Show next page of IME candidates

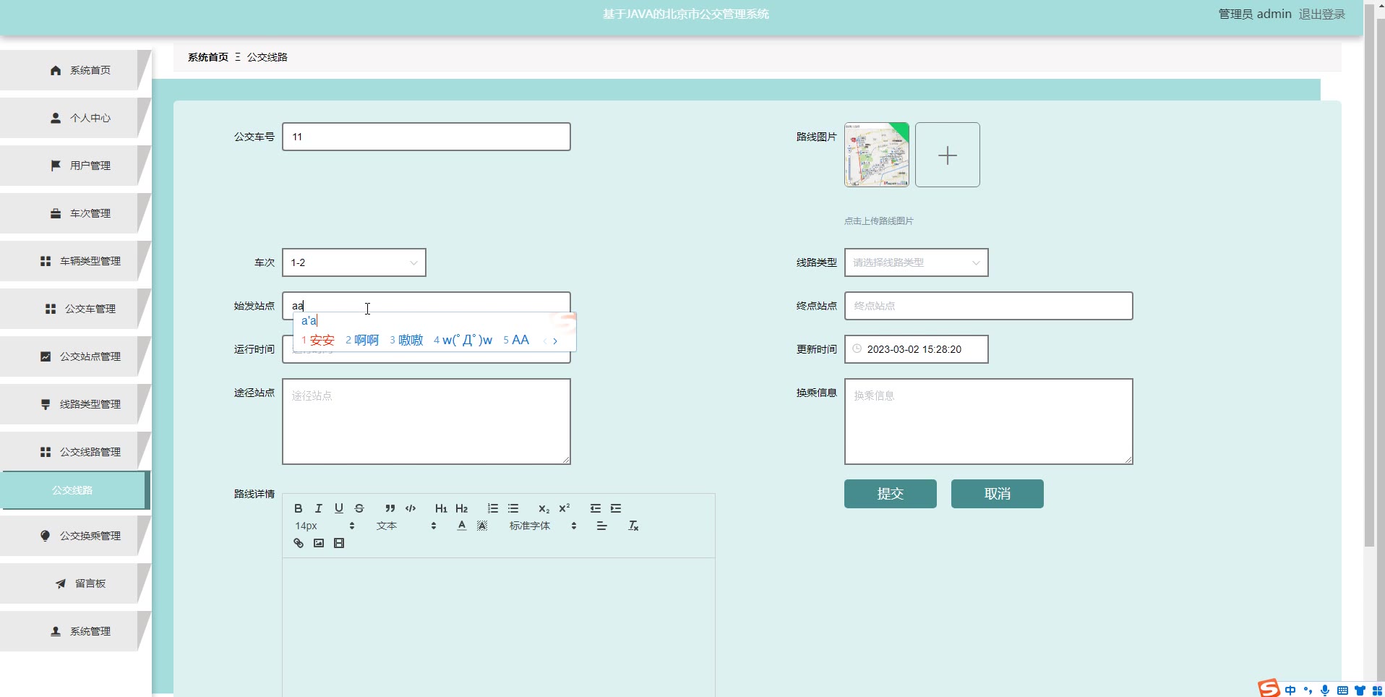(x=555, y=341)
